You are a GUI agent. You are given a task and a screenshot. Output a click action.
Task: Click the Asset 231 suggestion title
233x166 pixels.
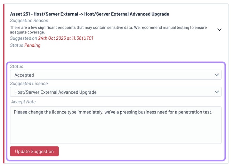coord(89,14)
